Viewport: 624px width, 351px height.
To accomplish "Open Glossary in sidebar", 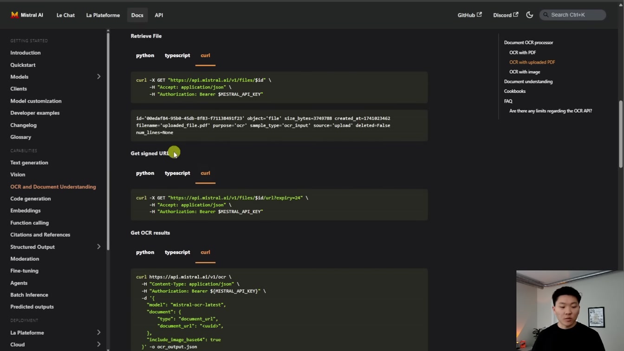I will [21, 137].
